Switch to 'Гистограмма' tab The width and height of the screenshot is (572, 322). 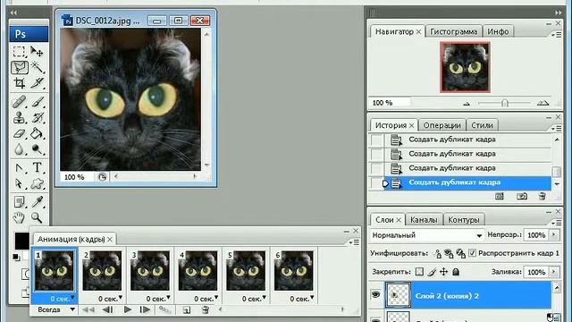453,32
